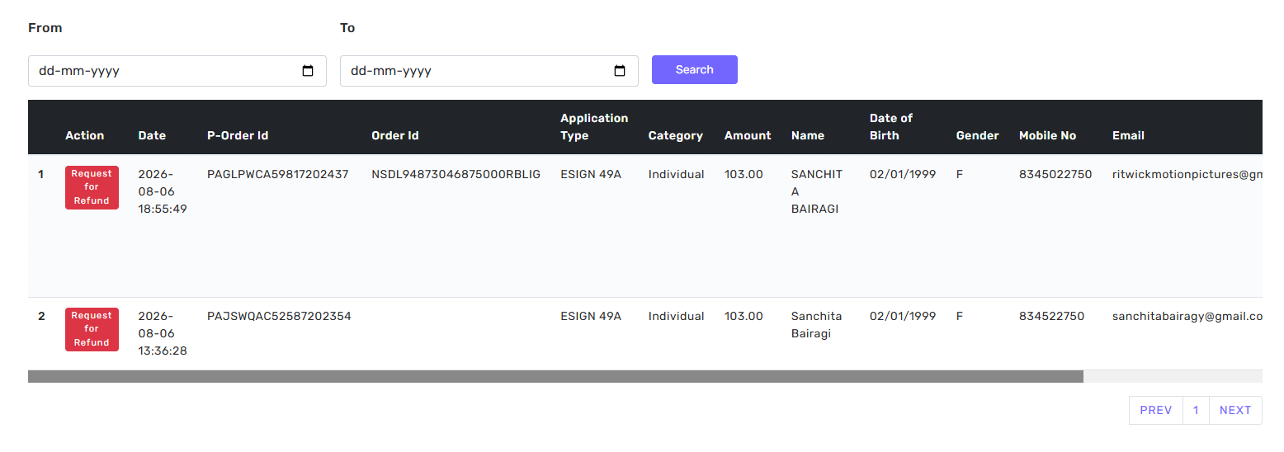The image size is (1284, 452).
Task: Click the Gender column header
Action: (978, 135)
